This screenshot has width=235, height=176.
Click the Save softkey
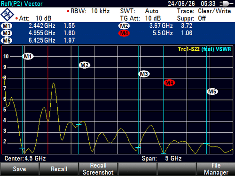(x=19, y=169)
